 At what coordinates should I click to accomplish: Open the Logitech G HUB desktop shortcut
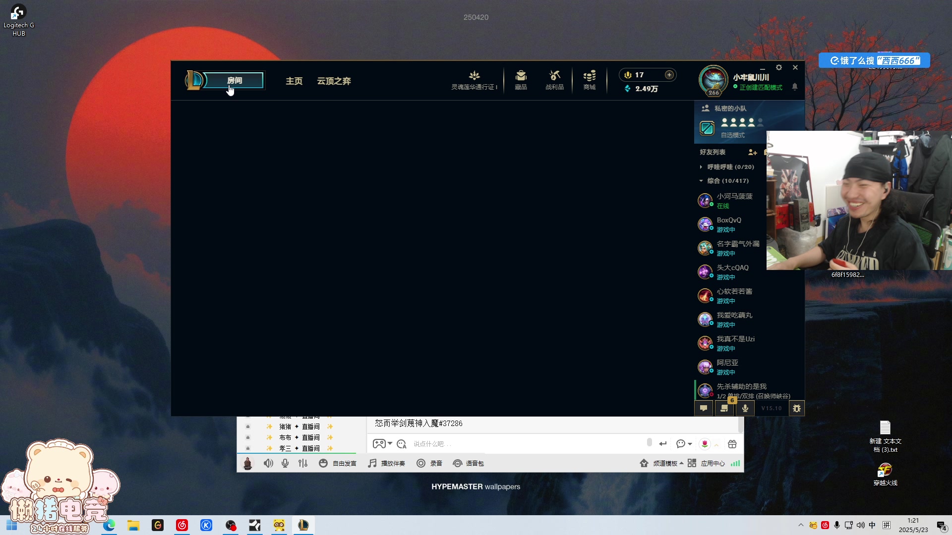[x=18, y=20]
